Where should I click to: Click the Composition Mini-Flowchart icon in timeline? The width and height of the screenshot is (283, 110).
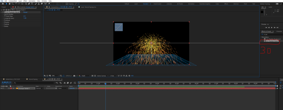pos(57,83)
